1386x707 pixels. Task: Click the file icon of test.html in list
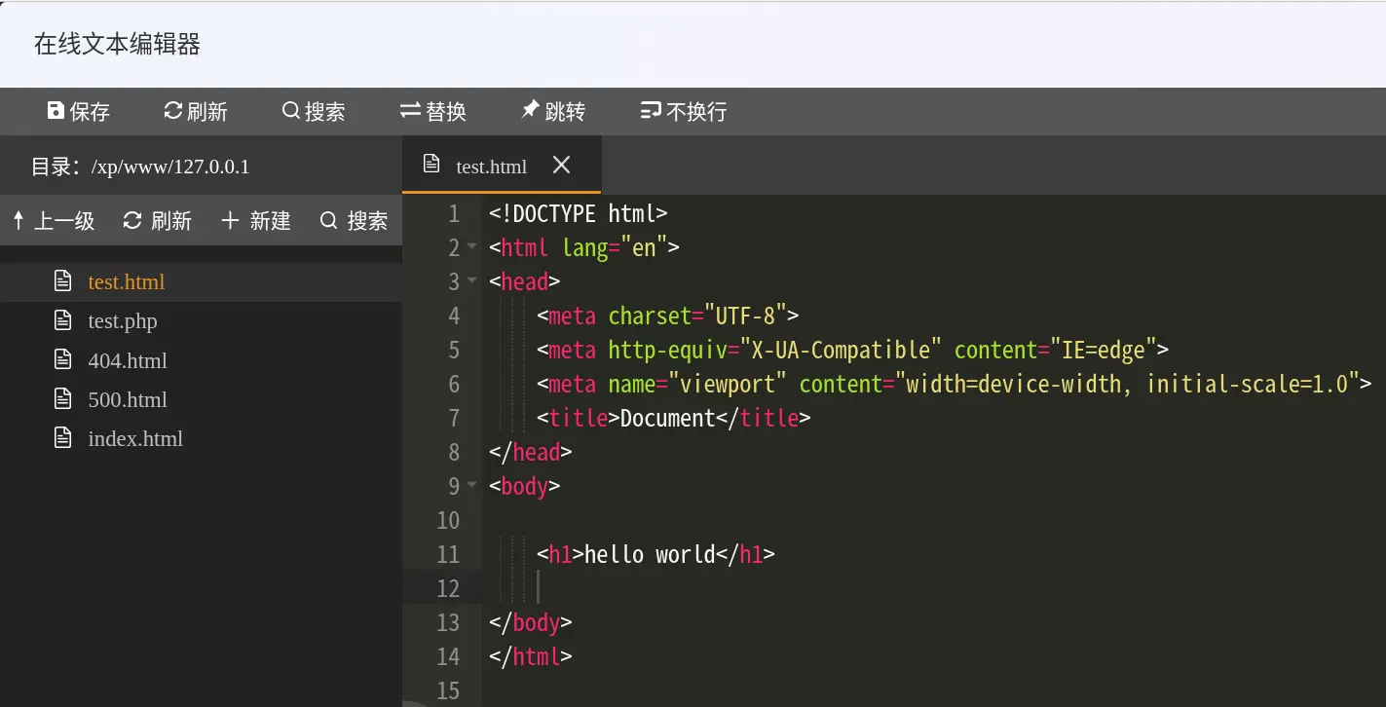point(63,281)
